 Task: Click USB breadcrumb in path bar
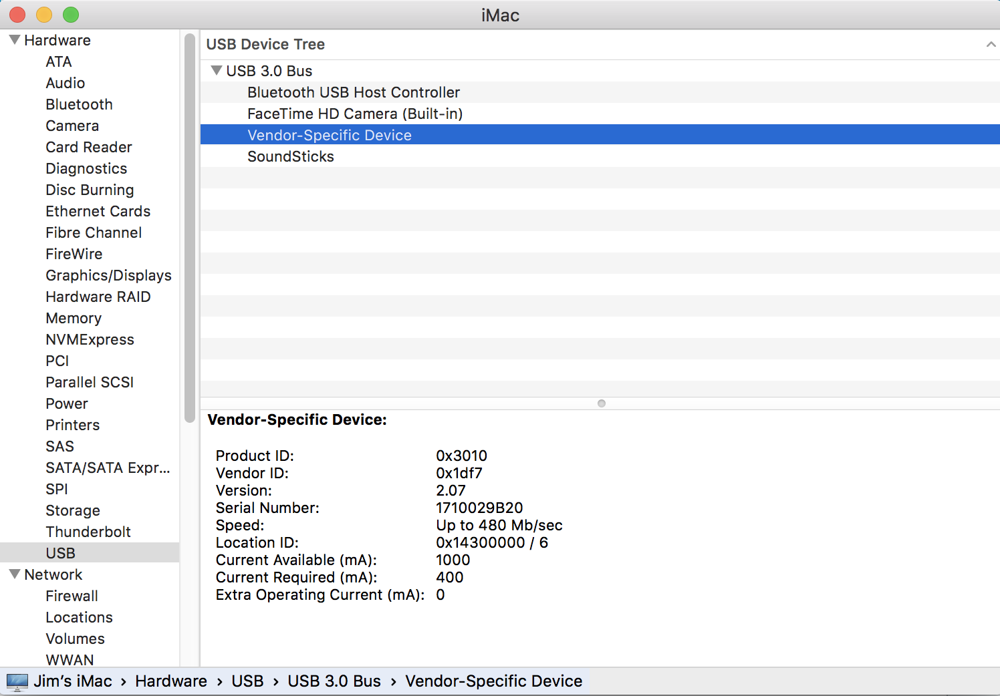pos(247,681)
